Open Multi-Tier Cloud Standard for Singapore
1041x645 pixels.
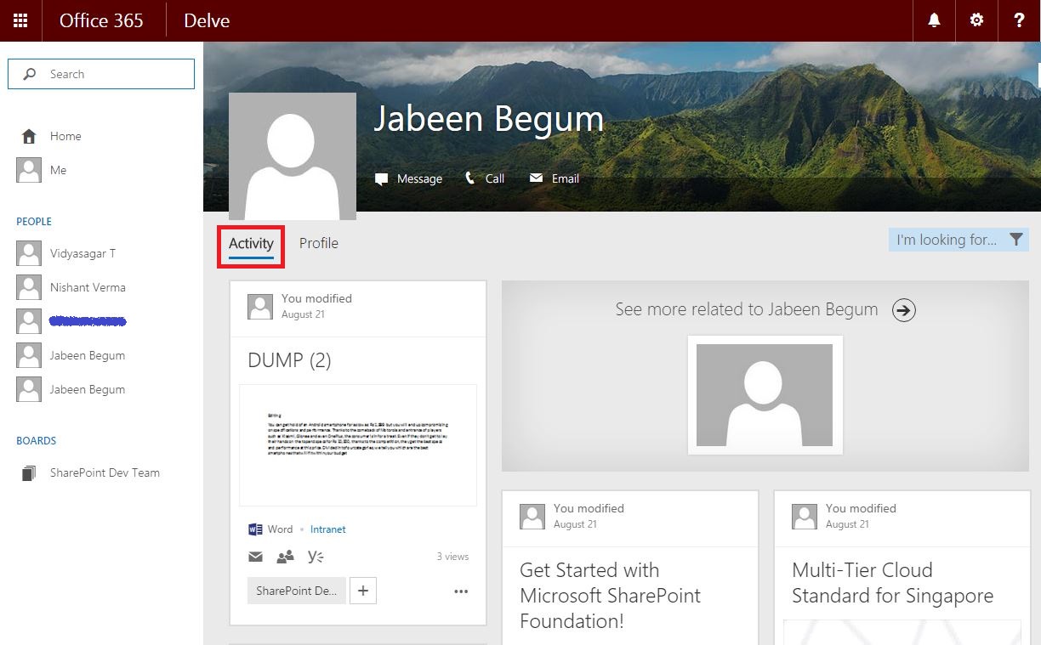(892, 582)
